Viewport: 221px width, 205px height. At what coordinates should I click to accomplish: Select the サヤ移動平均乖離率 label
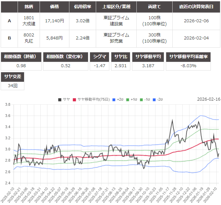[x=190, y=56]
